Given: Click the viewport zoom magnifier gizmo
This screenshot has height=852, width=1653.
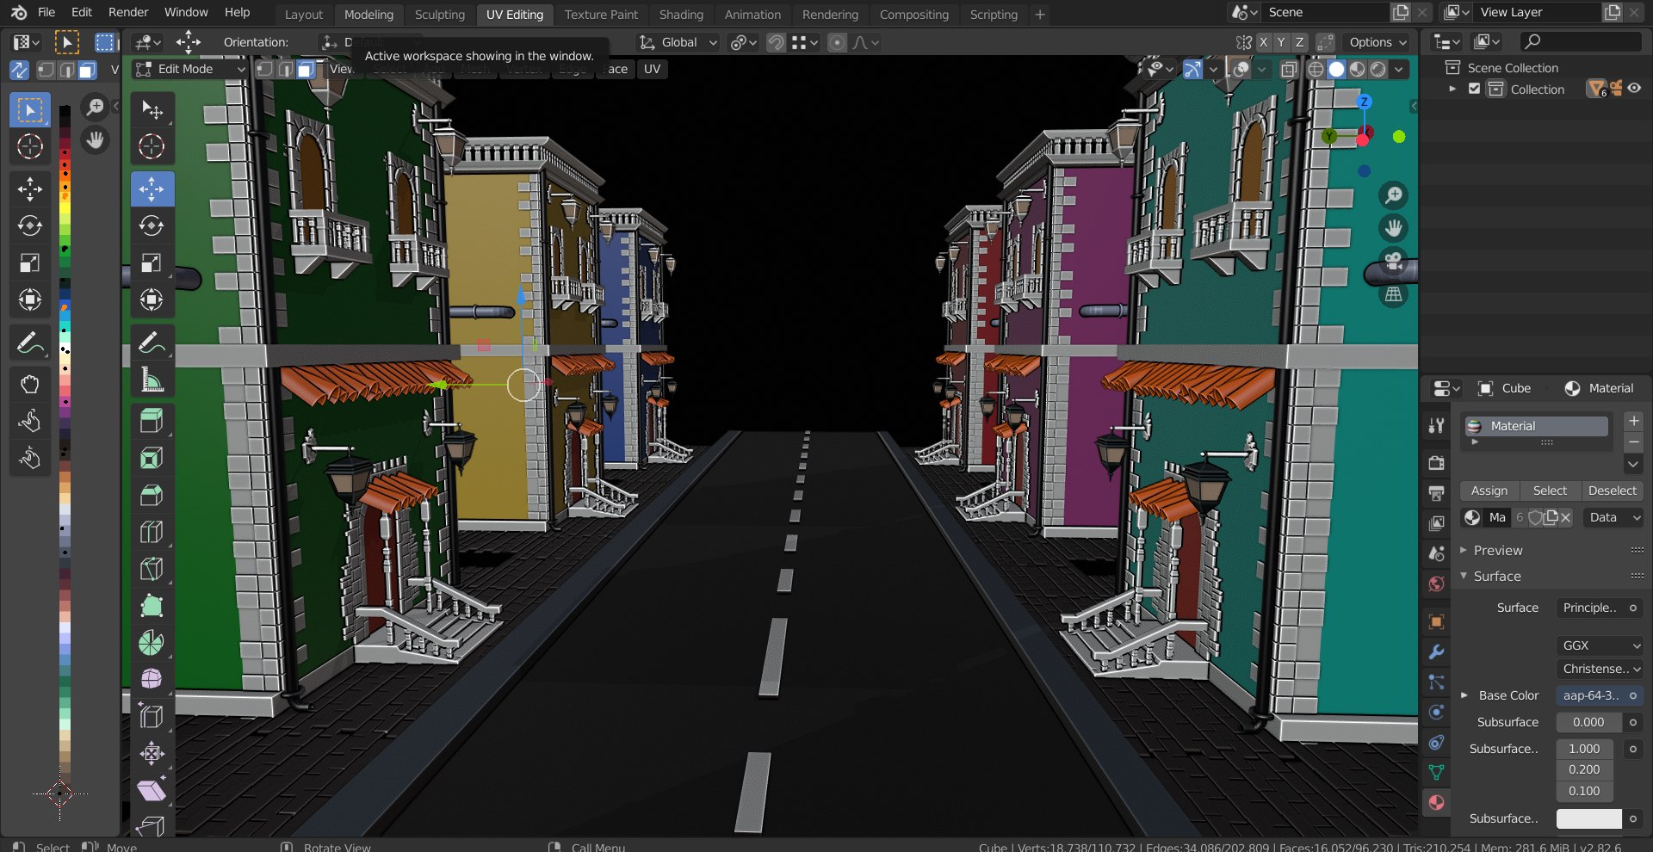Looking at the screenshot, I should pyautogui.click(x=1393, y=195).
